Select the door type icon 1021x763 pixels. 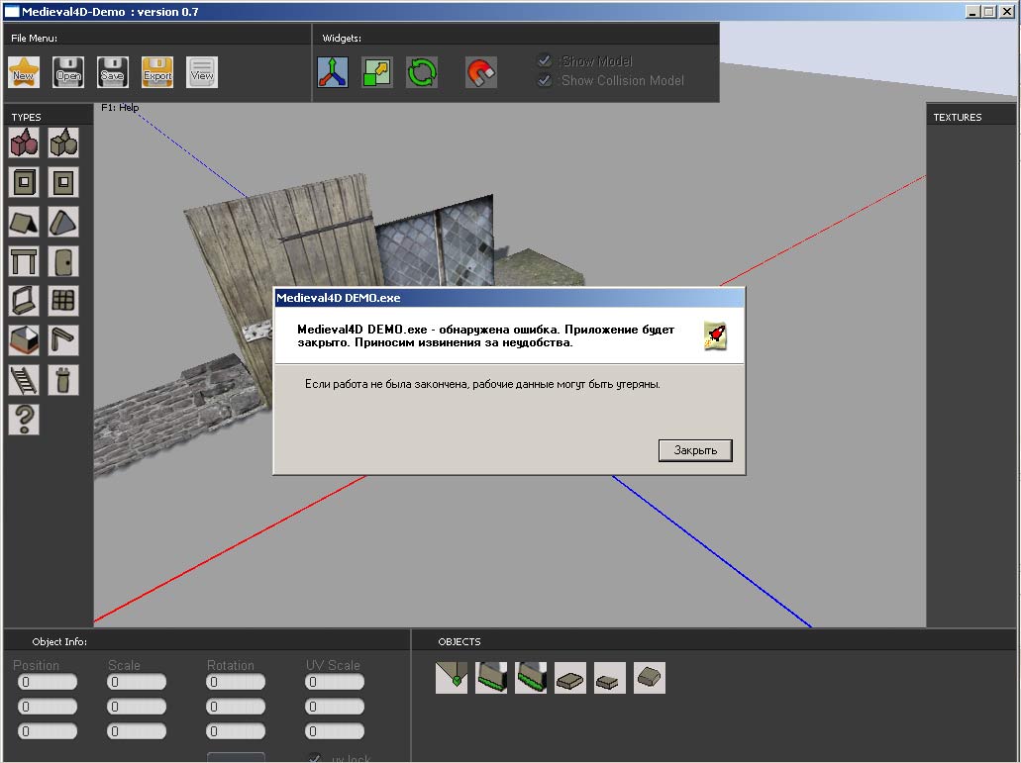point(63,262)
